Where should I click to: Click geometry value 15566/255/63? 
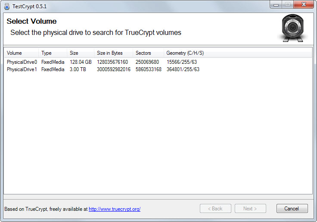182,62
